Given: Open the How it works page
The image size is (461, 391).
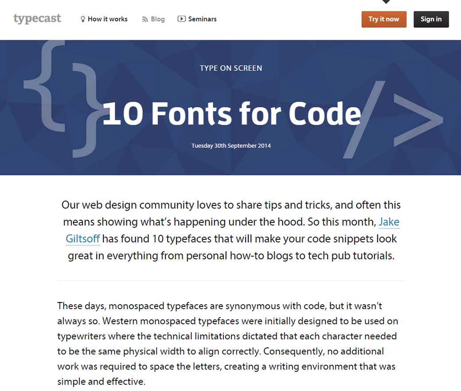Looking at the screenshot, I should [x=107, y=19].
